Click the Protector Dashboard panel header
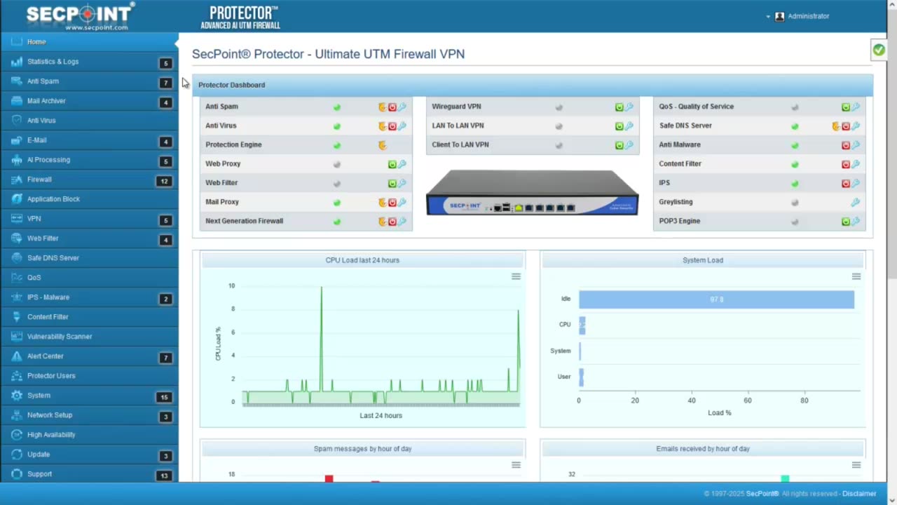The height and width of the screenshot is (505, 897). [533, 85]
